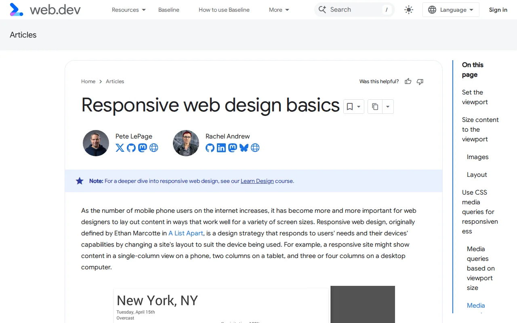Viewport: 517px width, 323px height.
Task: Open How to use Baseline
Action: [x=224, y=9]
